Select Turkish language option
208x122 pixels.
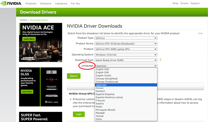(126, 116)
